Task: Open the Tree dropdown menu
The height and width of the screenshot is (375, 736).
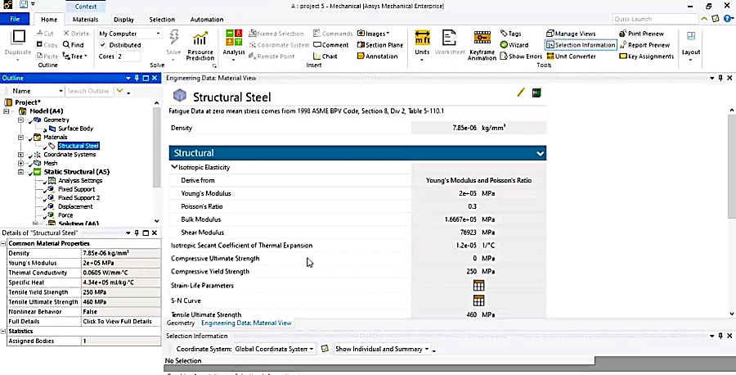Action: tap(75, 56)
